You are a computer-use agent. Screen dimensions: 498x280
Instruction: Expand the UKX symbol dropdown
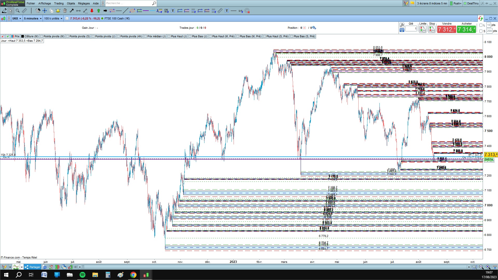(x=17, y=18)
